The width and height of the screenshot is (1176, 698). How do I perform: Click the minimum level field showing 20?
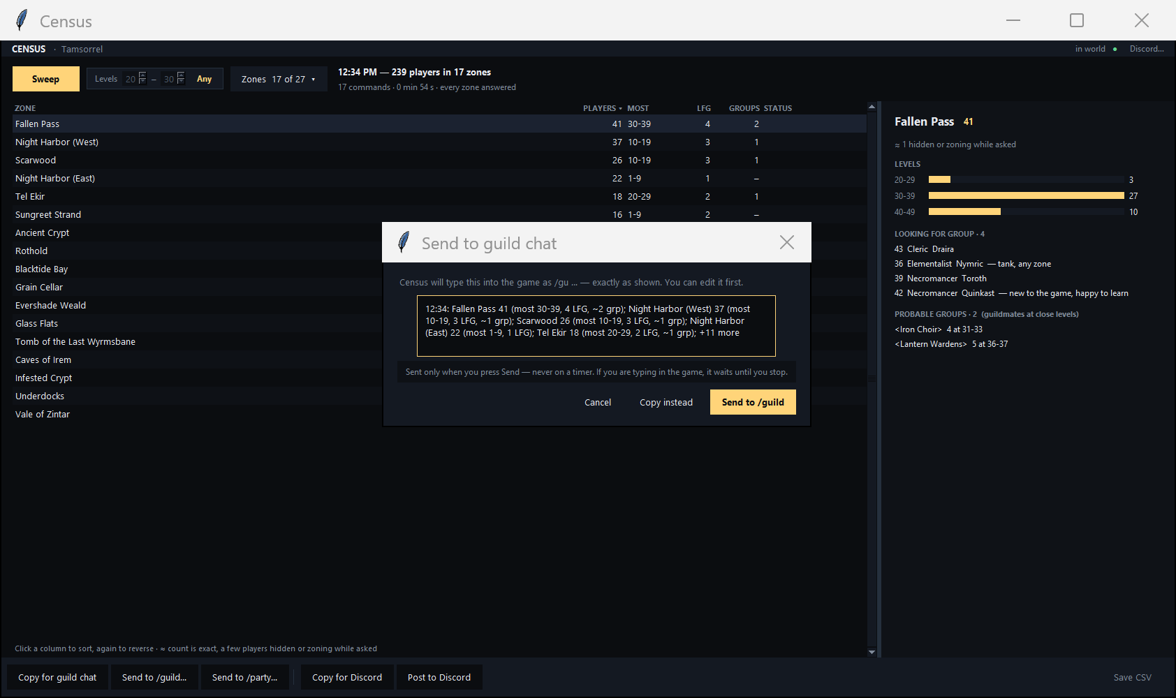(131, 79)
